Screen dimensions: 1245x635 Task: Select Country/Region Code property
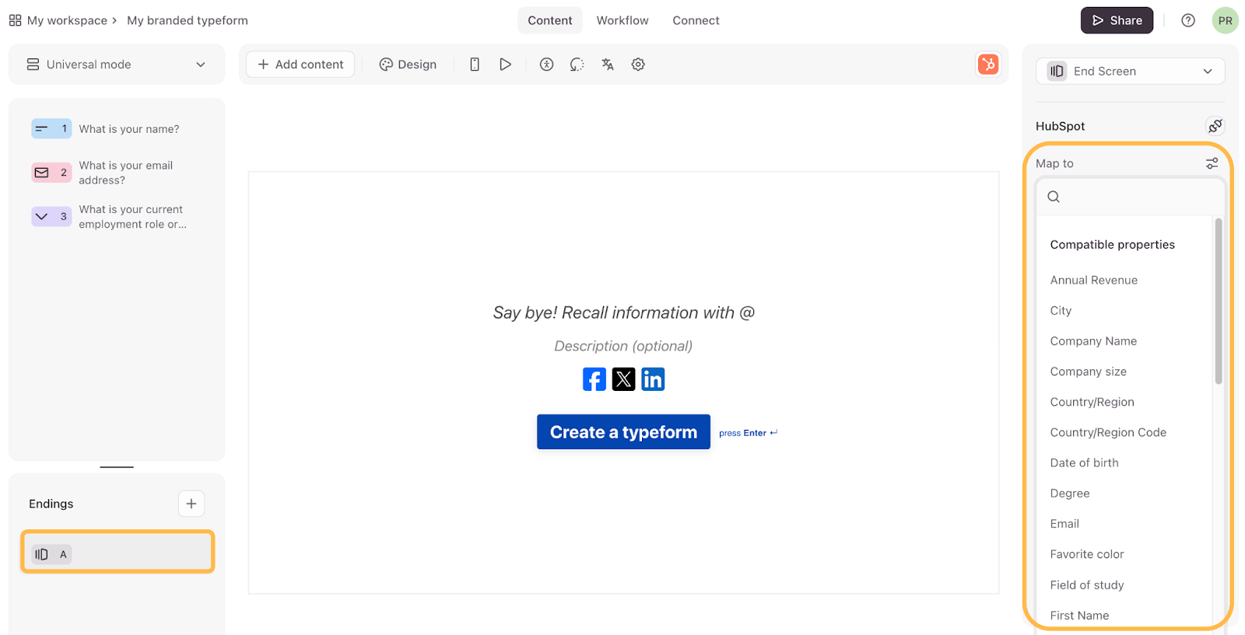click(x=1108, y=432)
